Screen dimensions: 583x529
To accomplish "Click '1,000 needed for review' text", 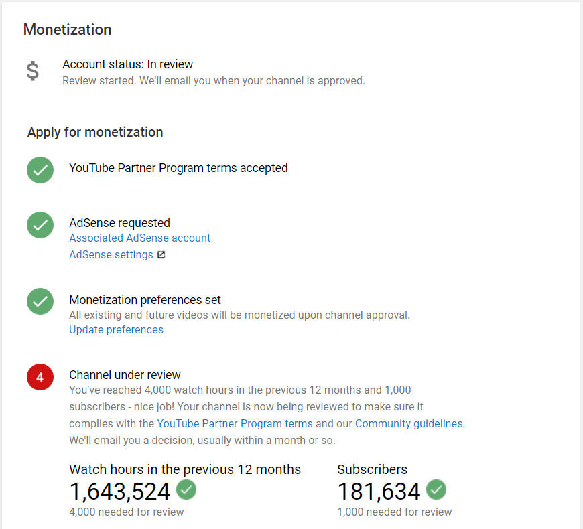I will [x=395, y=512].
